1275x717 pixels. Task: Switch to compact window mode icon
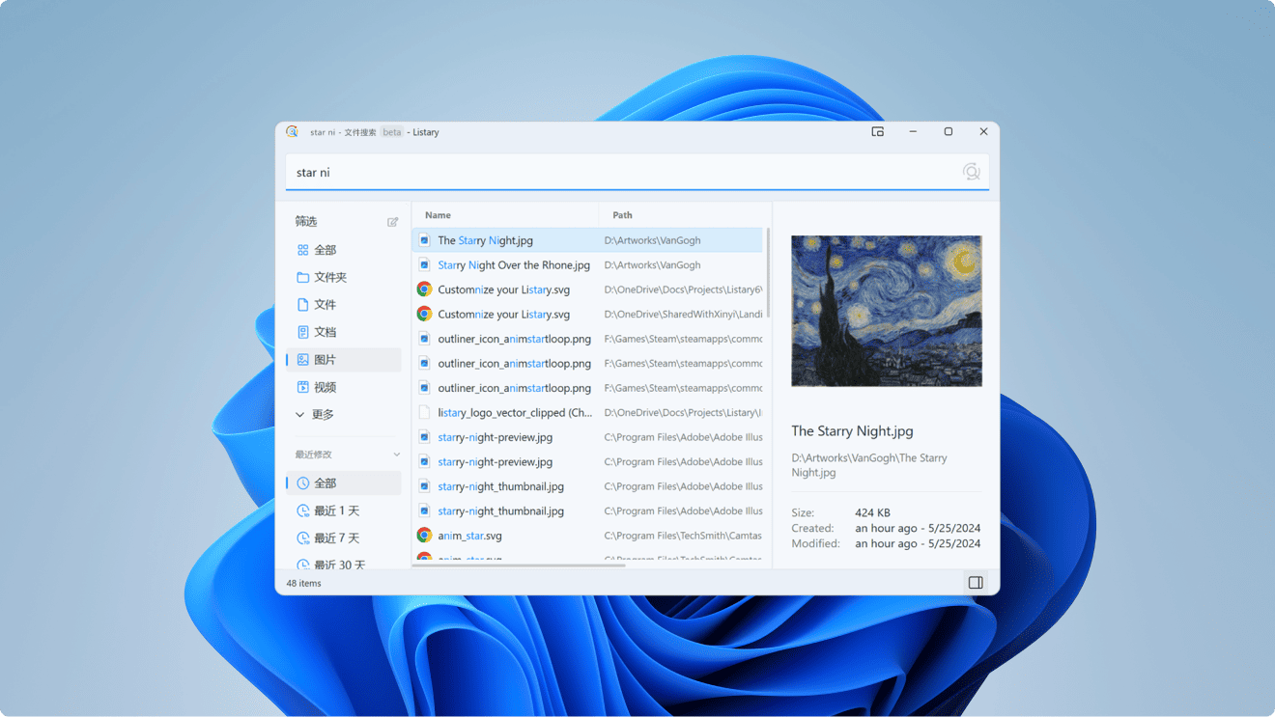pyautogui.click(x=878, y=132)
